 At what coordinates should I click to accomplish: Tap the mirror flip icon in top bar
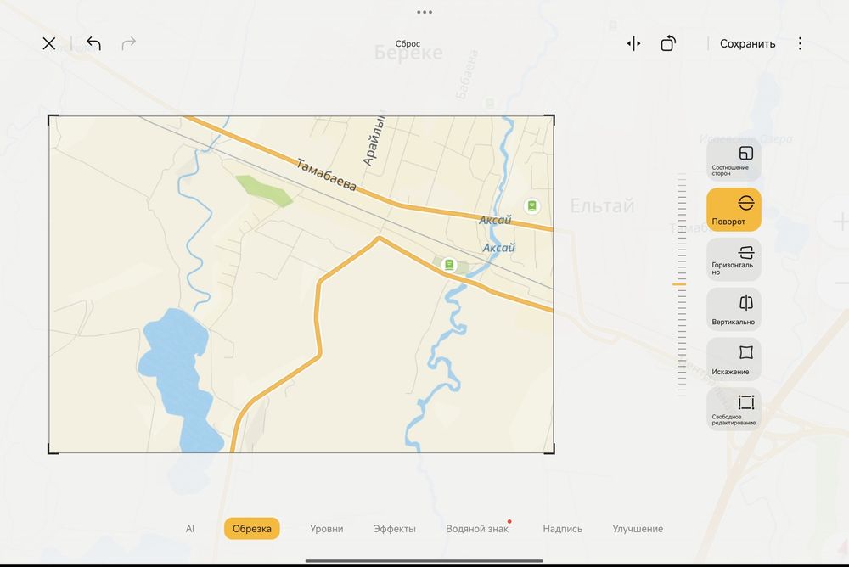coord(633,43)
